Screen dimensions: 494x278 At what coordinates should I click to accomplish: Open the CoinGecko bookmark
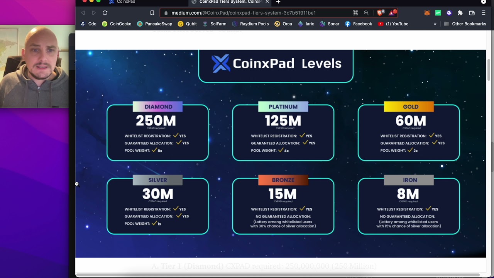[x=117, y=24]
